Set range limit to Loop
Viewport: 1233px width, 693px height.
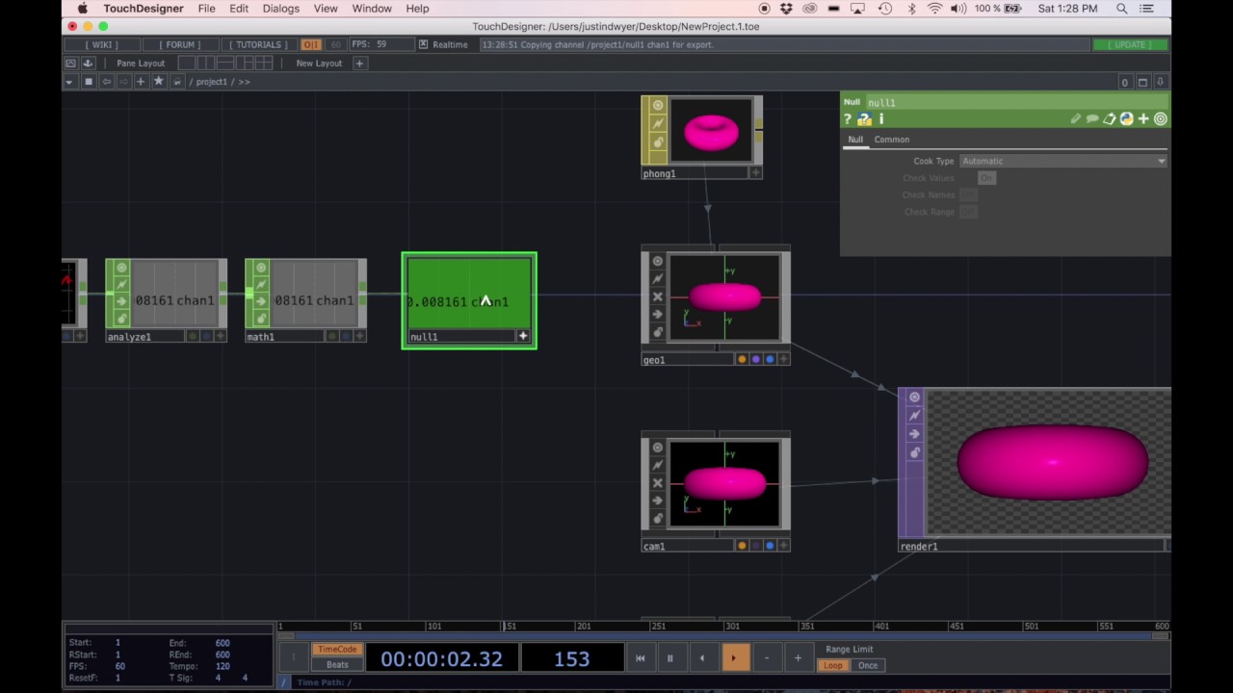833,665
